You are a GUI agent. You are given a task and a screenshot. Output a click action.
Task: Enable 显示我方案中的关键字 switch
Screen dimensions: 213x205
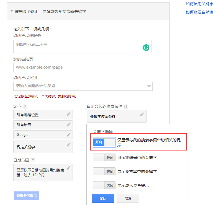pyautogui.click(x=104, y=171)
